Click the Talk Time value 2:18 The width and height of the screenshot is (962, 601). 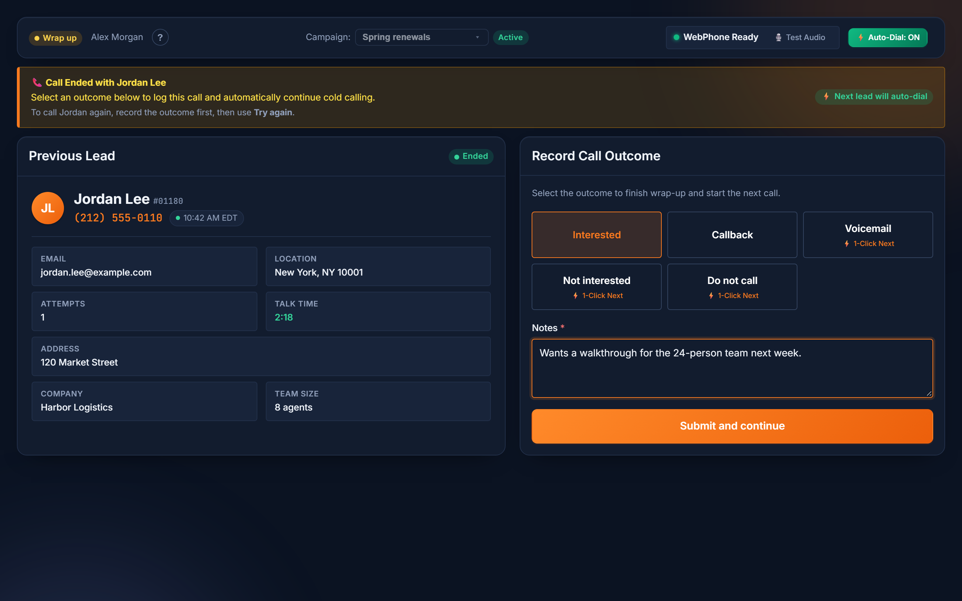[x=284, y=317]
